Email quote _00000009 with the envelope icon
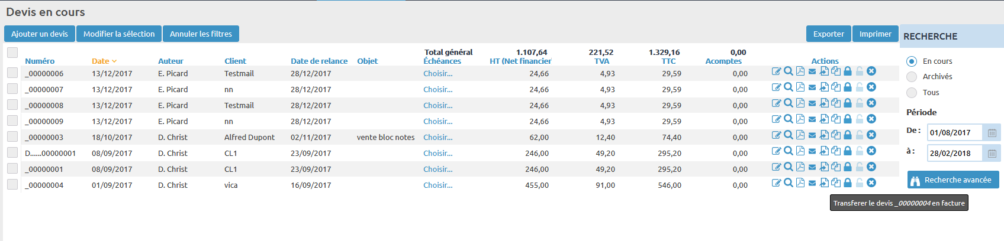 [812, 119]
